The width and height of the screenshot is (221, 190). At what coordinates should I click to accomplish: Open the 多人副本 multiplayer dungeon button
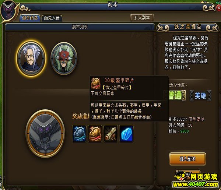[142, 18]
